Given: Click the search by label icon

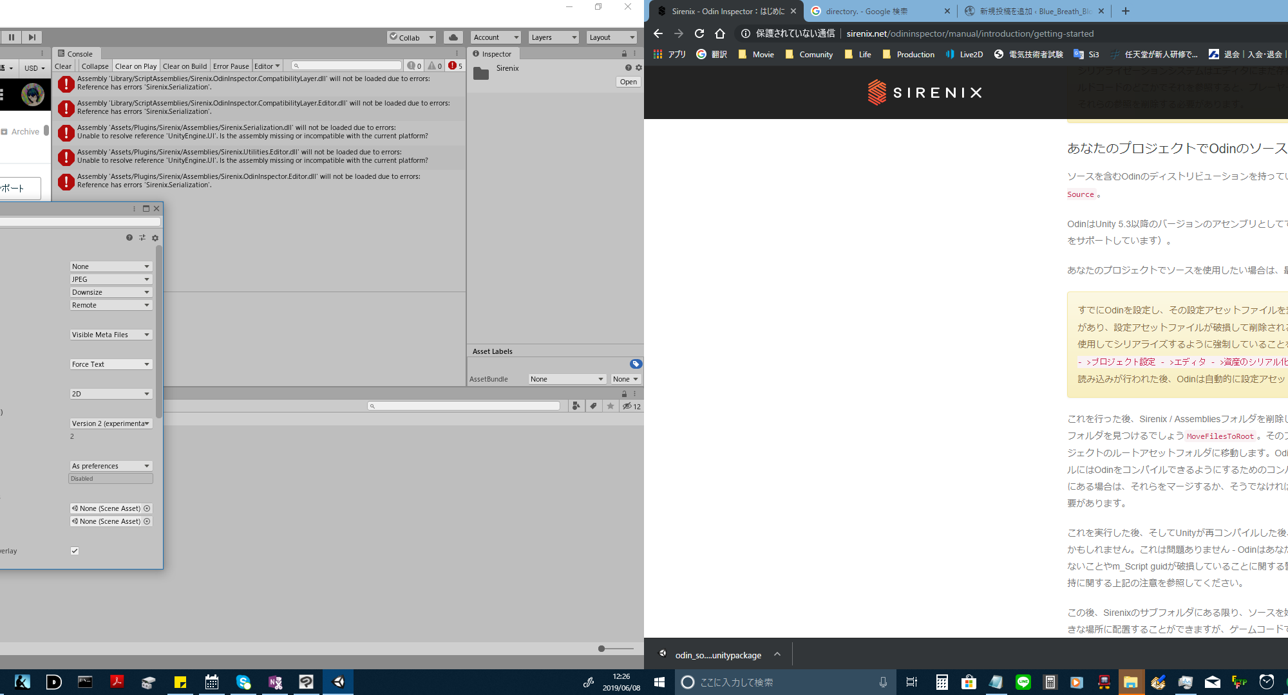Looking at the screenshot, I should 593,406.
